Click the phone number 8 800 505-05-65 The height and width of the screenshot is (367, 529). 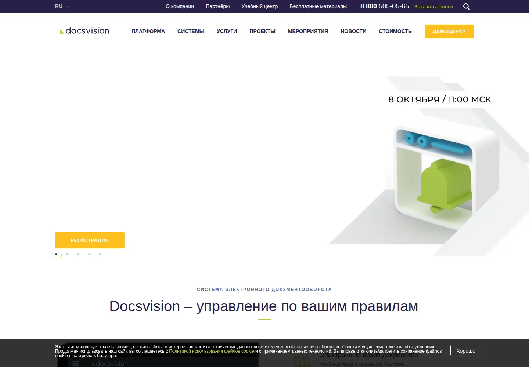point(385,6)
